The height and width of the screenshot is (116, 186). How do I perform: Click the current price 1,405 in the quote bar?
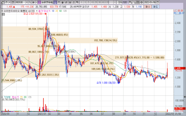pos(9,7)
